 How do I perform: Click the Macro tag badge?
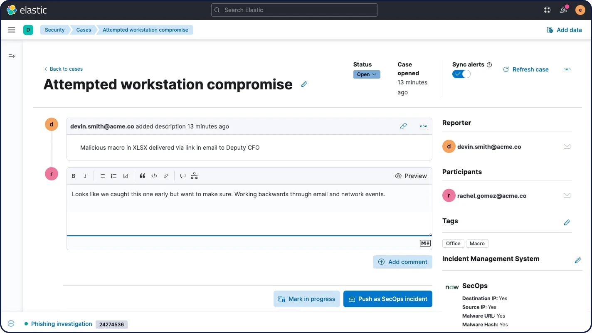477,244
